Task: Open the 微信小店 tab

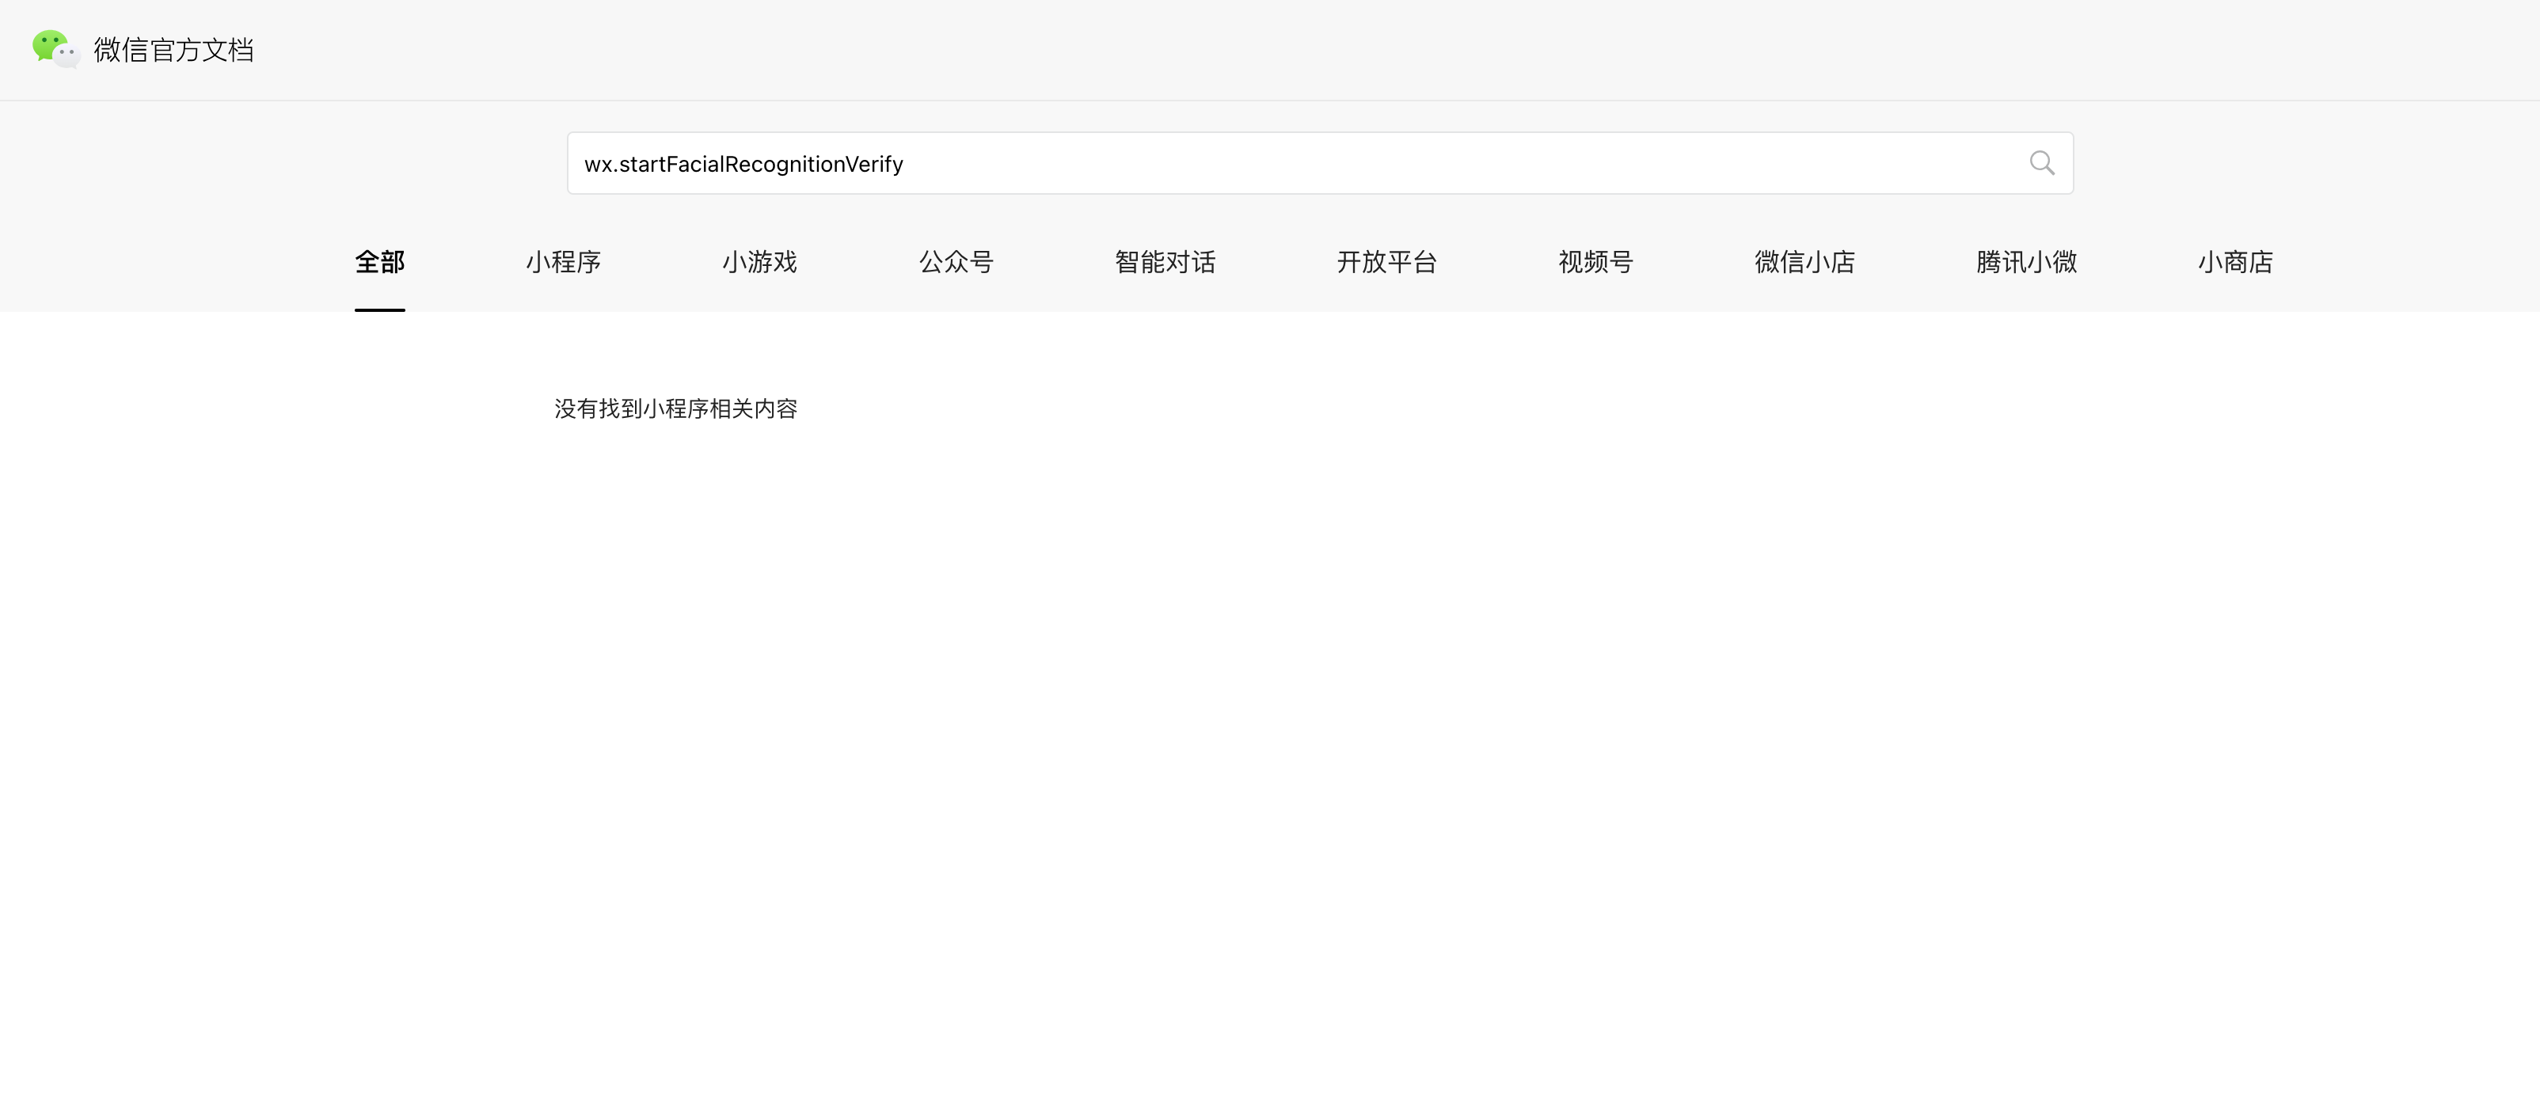Action: pos(1804,262)
